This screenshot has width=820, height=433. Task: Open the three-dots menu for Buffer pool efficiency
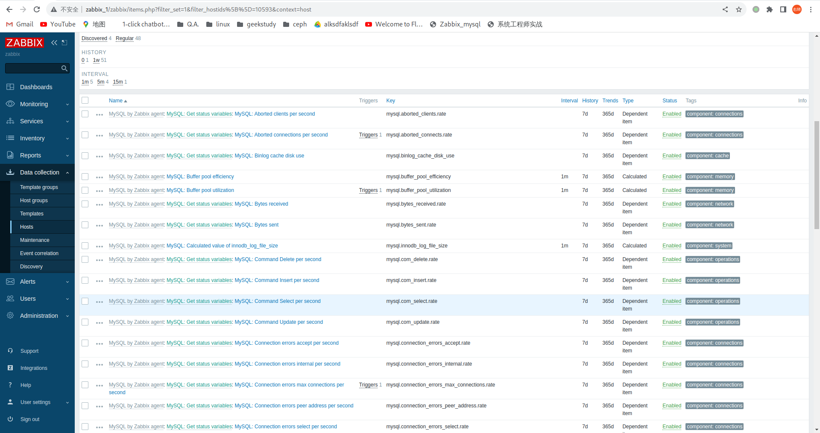pos(100,177)
